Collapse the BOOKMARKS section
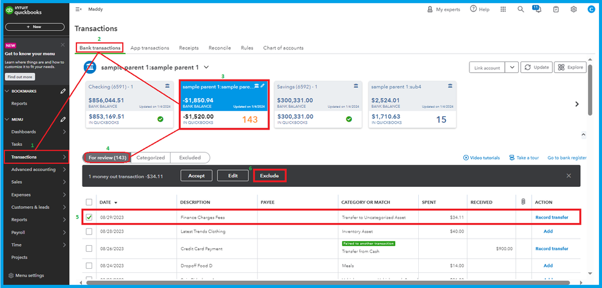Screen dimensions: 602x288 coord(8,92)
